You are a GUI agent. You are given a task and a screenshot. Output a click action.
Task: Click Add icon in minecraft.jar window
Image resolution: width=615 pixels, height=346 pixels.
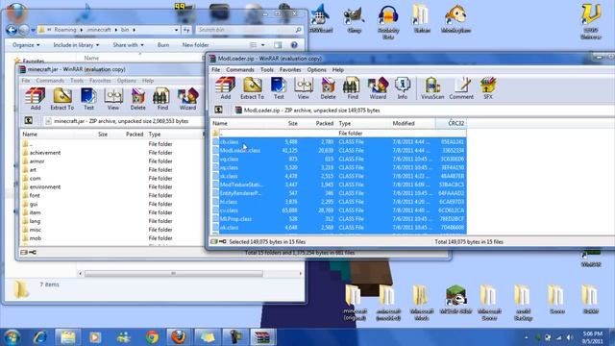(36, 98)
